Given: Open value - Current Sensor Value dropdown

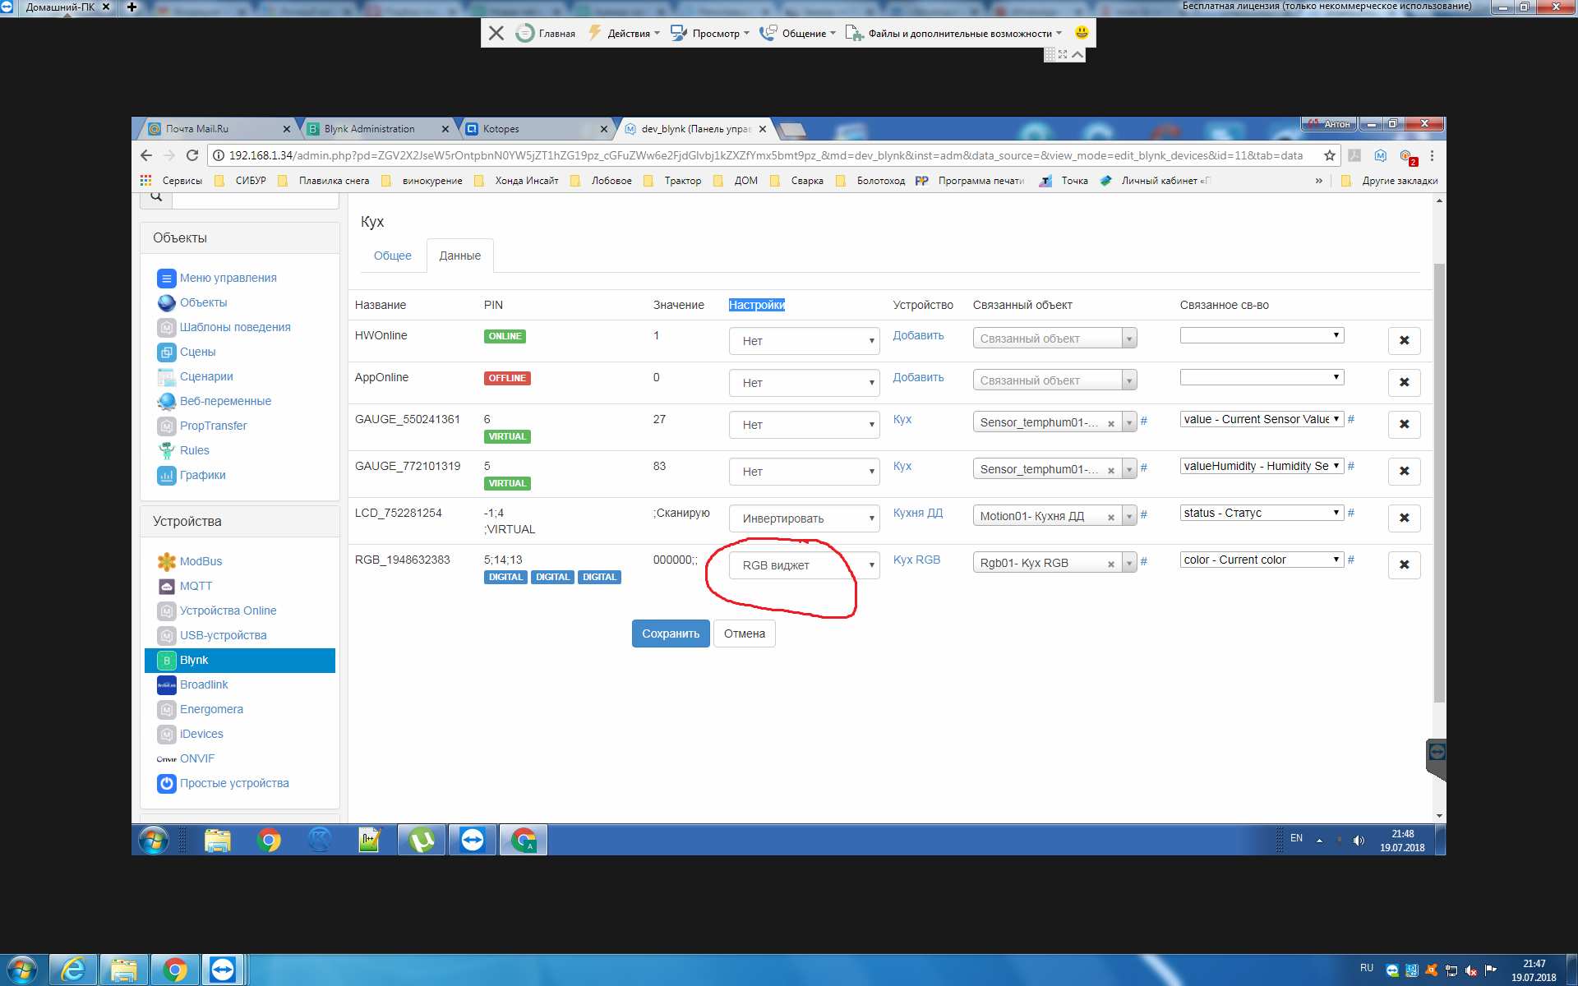Looking at the screenshot, I should (1262, 419).
